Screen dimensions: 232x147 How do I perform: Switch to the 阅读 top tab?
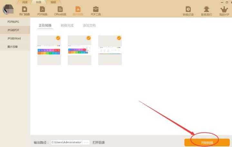click(x=25, y=2)
